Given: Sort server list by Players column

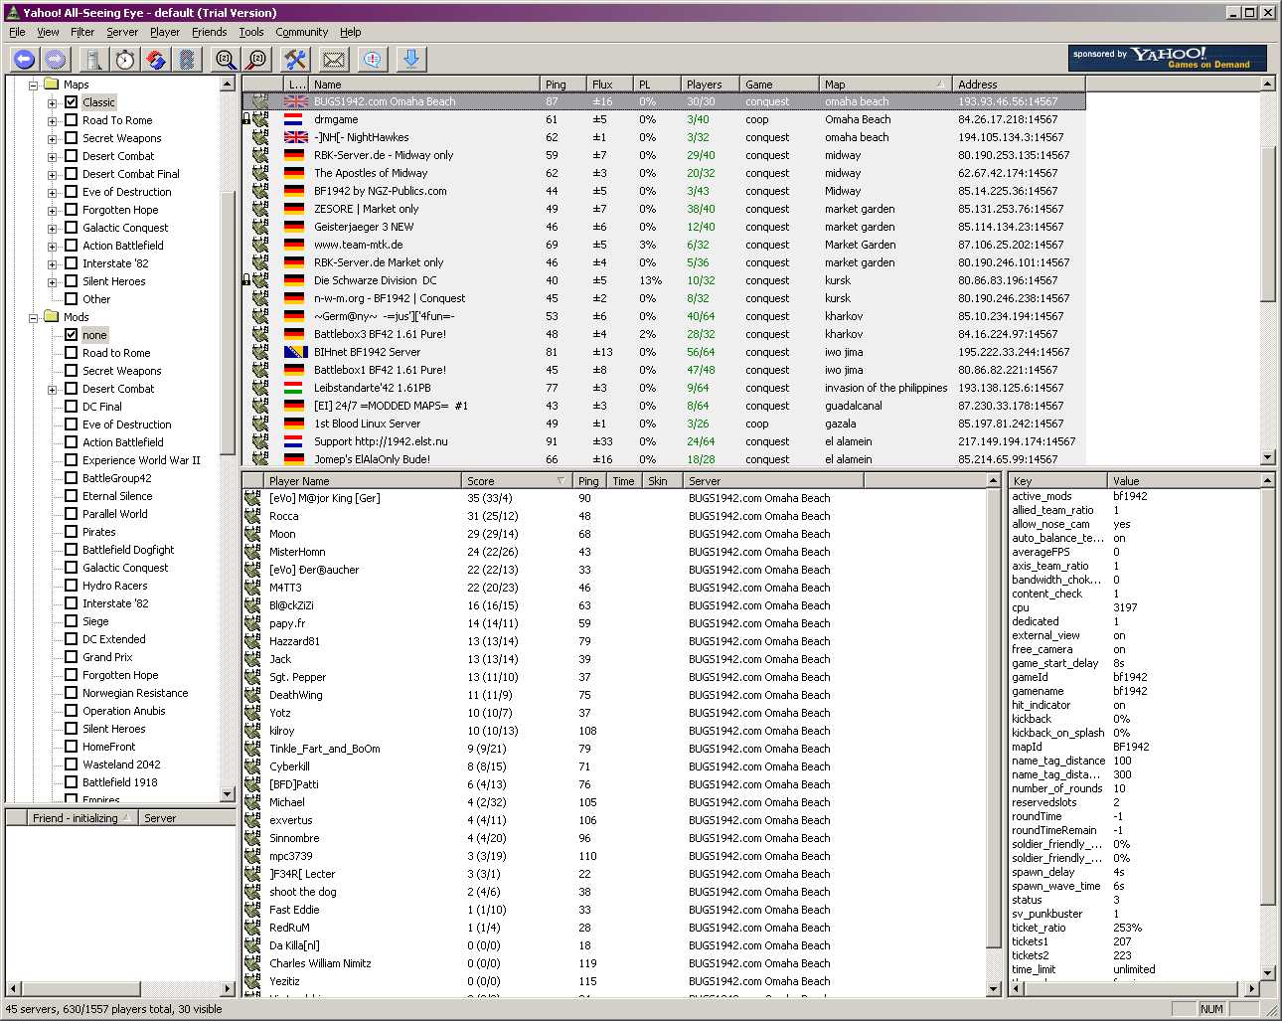Looking at the screenshot, I should (710, 85).
